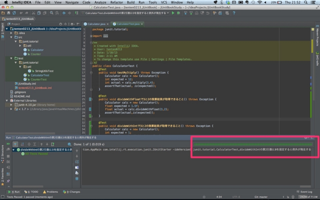Click the Paste toolbar icon

[x=44, y=13]
